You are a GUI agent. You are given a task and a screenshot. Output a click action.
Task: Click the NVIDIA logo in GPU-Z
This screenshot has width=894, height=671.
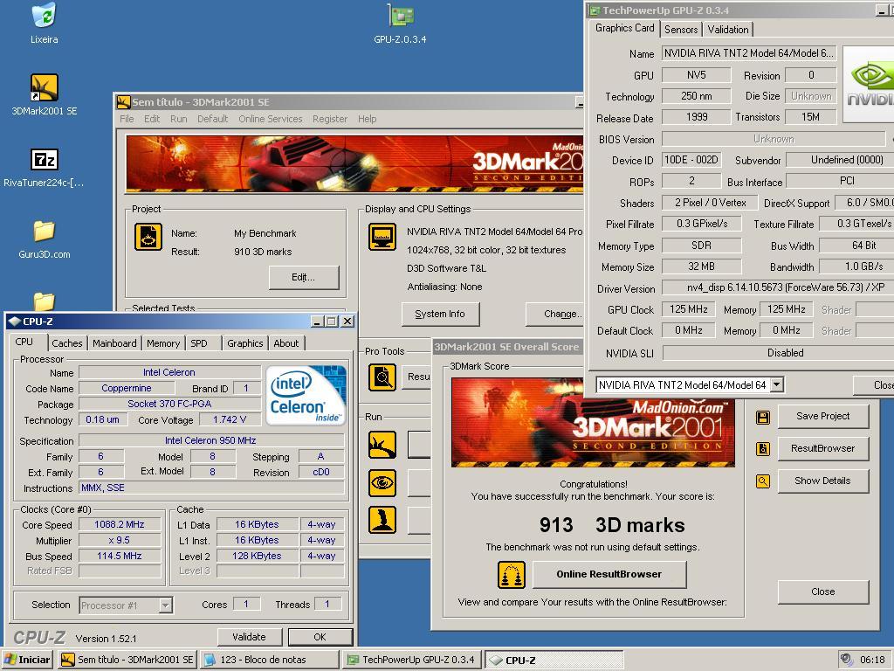point(869,85)
